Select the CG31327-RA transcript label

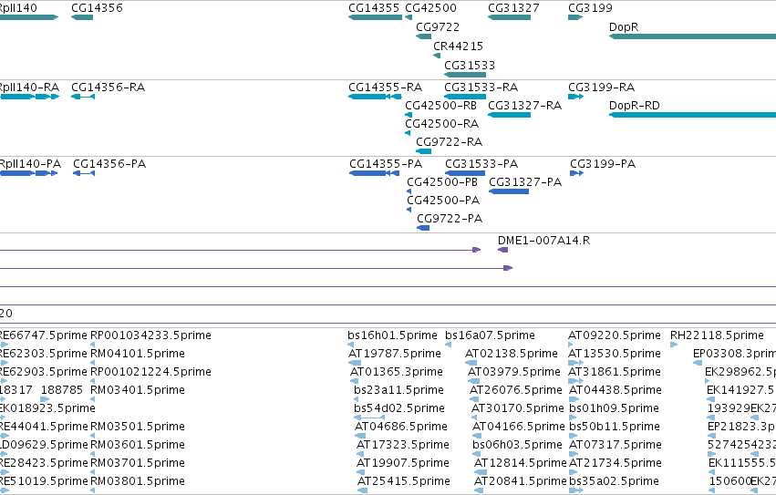(x=524, y=106)
